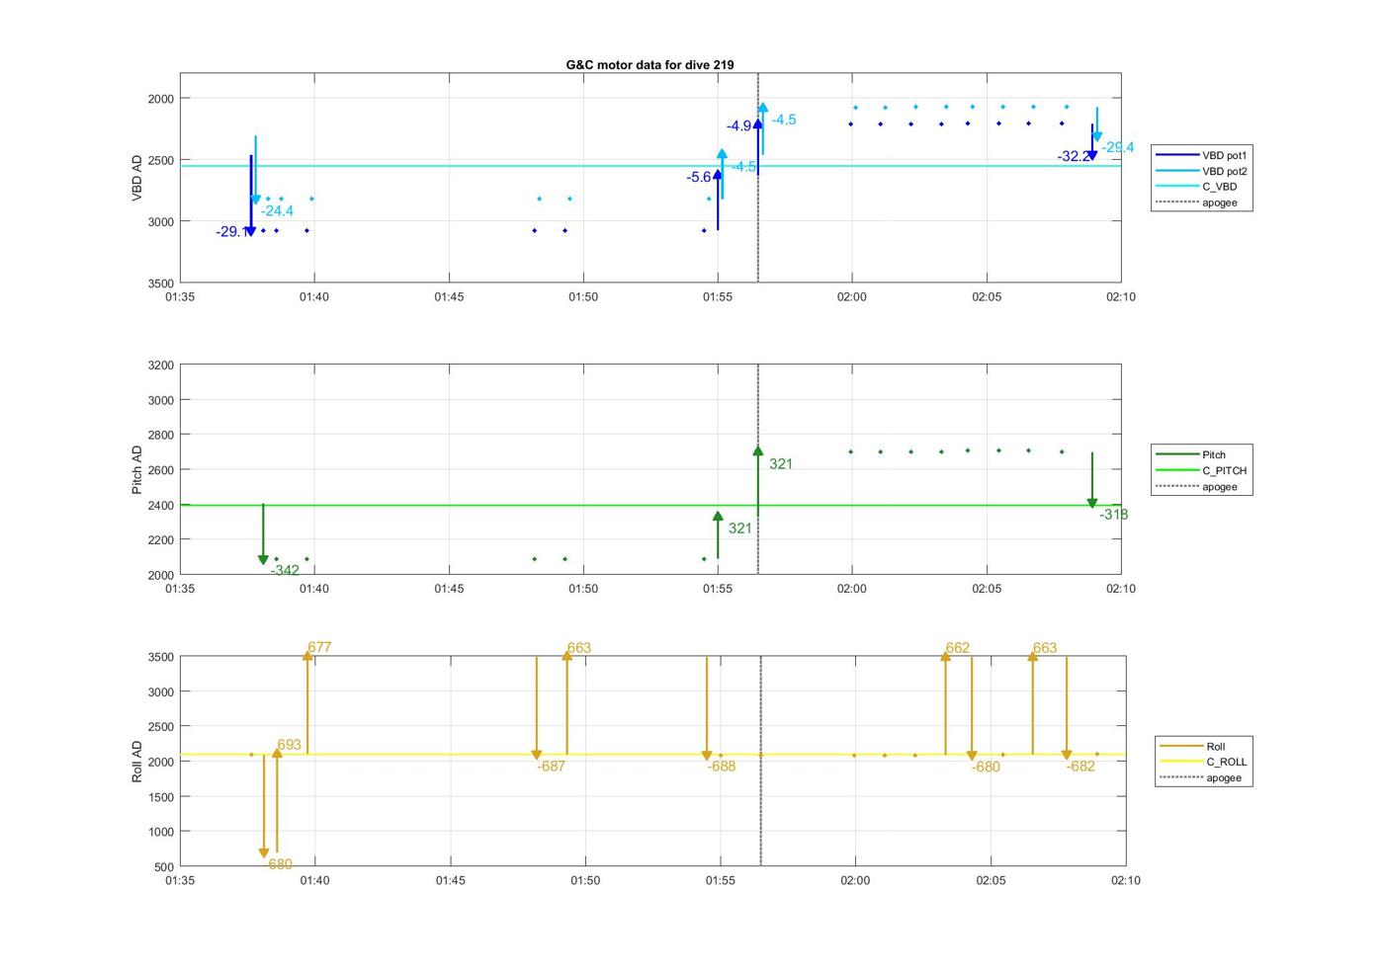The height and width of the screenshot is (974, 1384).
Task: Click '01:50' time tick under Roll plot
Action: click(585, 881)
